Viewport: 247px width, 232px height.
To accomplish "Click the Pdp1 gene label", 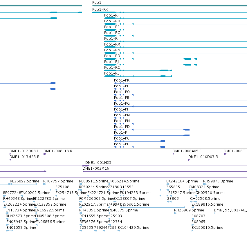I will click(97, 3).
